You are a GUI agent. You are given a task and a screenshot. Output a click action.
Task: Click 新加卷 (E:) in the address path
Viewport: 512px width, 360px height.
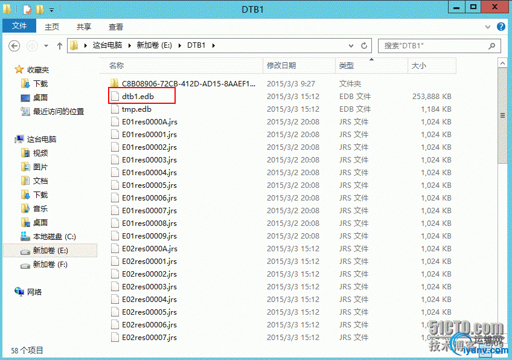(154, 45)
